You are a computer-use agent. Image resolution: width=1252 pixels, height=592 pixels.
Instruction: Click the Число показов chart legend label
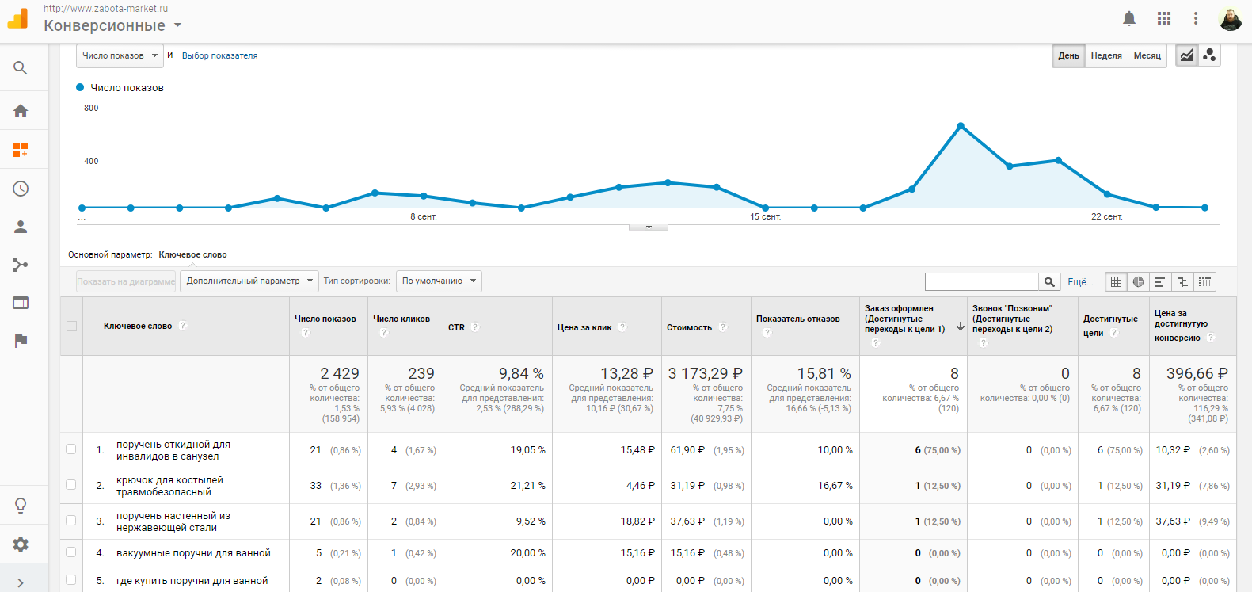pyautogui.click(x=127, y=87)
